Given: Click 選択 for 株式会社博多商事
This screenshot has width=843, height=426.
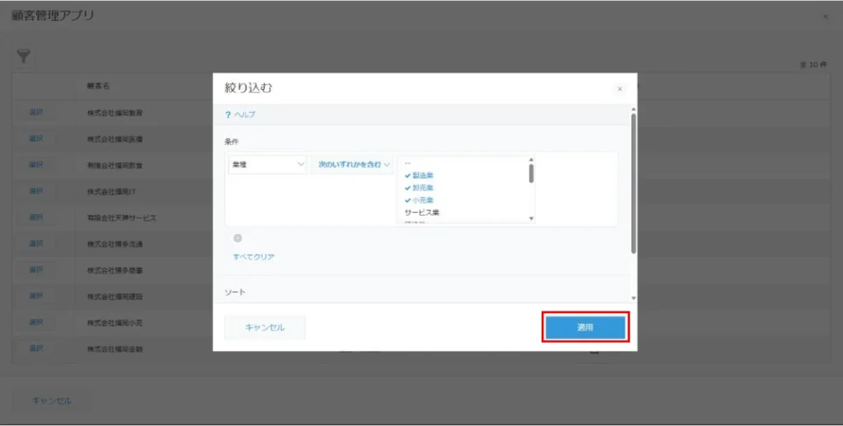Looking at the screenshot, I should [35, 270].
